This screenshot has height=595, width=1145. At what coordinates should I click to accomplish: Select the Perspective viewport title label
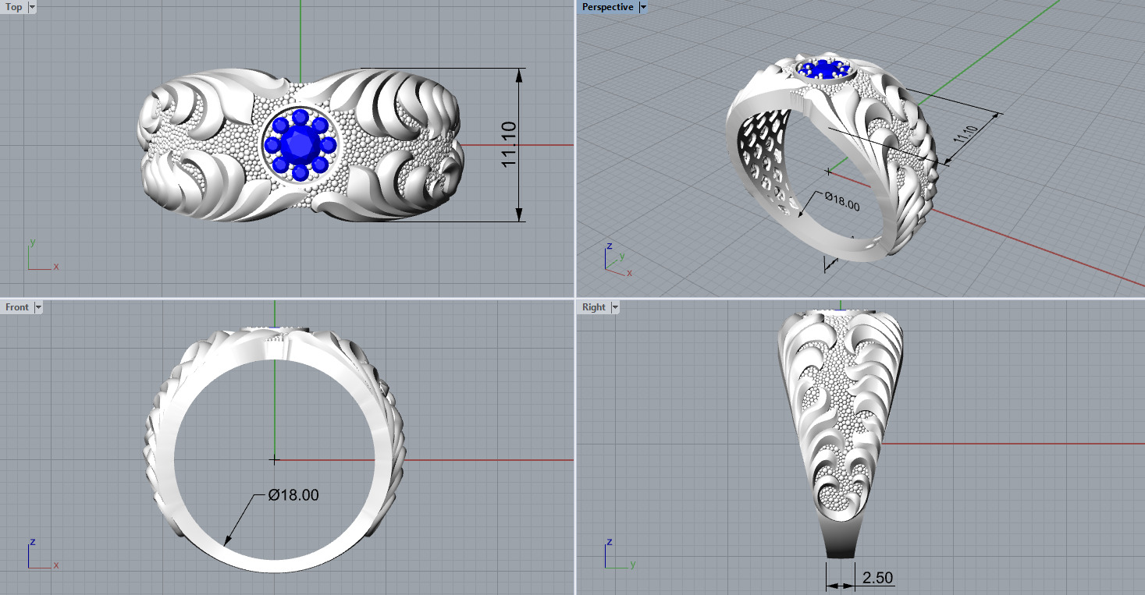coord(607,7)
